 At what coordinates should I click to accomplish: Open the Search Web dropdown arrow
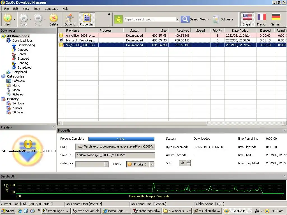[x=209, y=19]
